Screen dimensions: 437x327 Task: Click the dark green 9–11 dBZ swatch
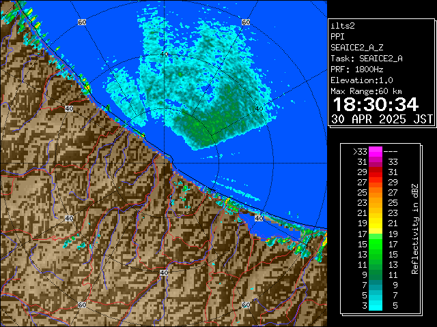click(x=376, y=275)
